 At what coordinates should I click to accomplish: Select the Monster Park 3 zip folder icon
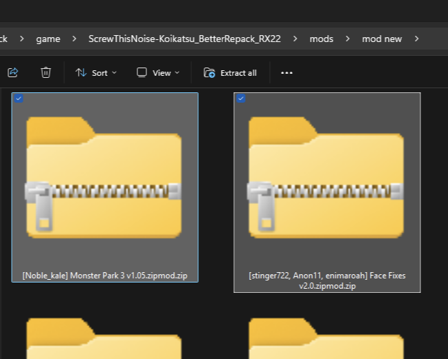[x=104, y=178]
